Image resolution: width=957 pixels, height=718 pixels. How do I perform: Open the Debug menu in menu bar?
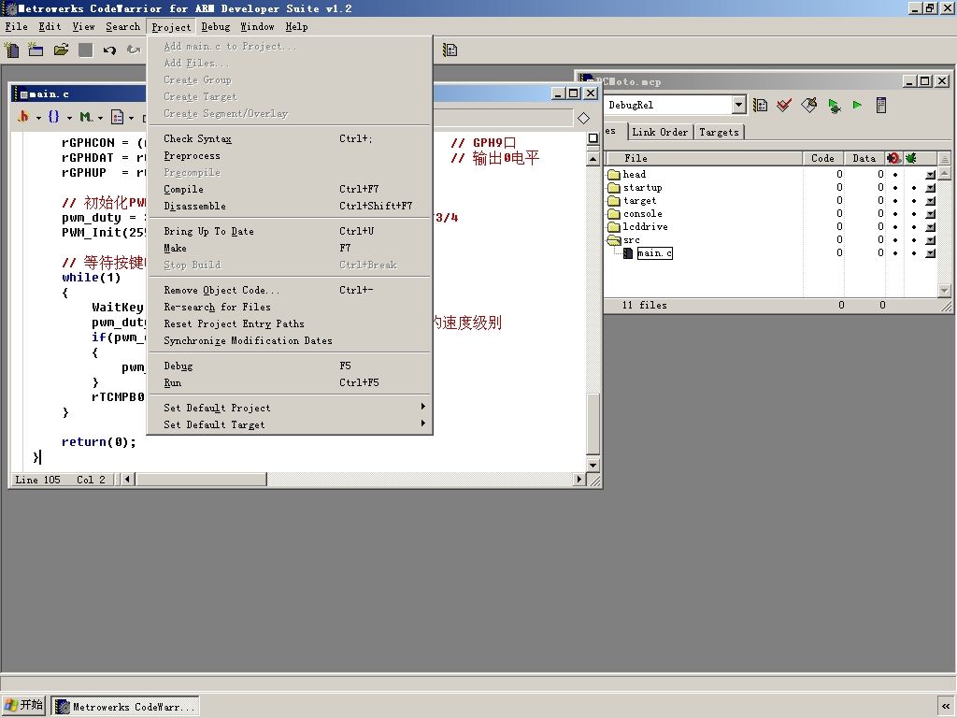(216, 27)
